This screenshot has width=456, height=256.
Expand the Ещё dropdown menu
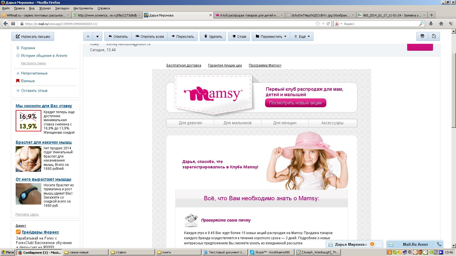click(x=302, y=36)
